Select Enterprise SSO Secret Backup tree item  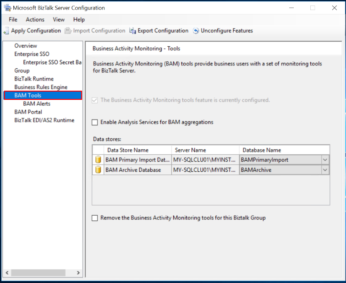[52, 62]
